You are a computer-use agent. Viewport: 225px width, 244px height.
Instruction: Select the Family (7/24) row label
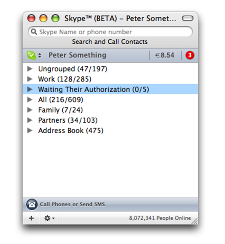pos(60,110)
